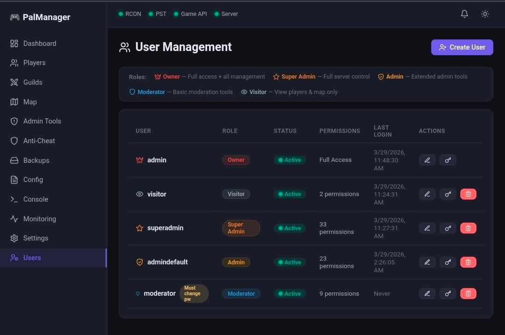Toggle light/dark theme sun icon
The width and height of the screenshot is (505, 335).
485,14
